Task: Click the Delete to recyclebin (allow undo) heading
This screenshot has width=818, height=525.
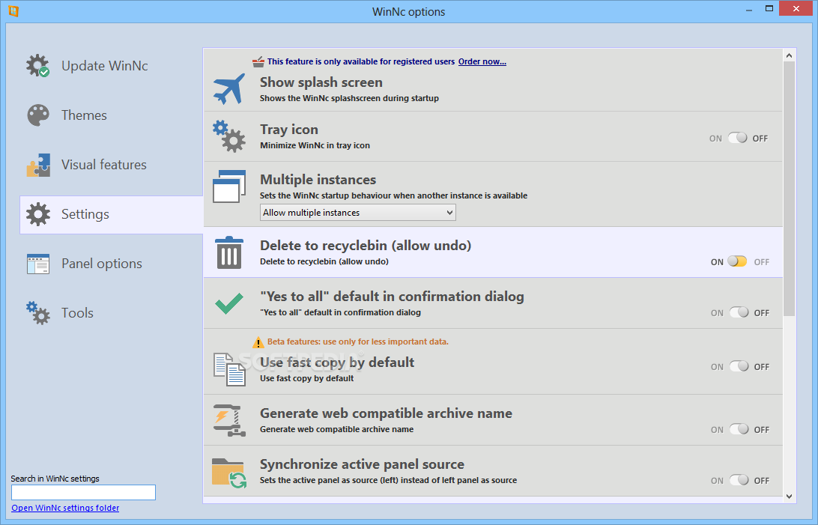Action: (x=366, y=246)
